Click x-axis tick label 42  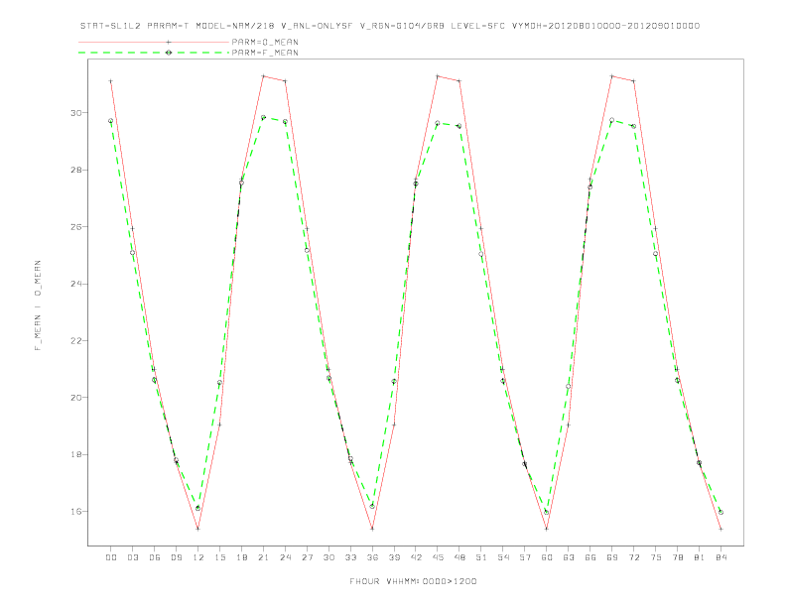click(x=416, y=557)
